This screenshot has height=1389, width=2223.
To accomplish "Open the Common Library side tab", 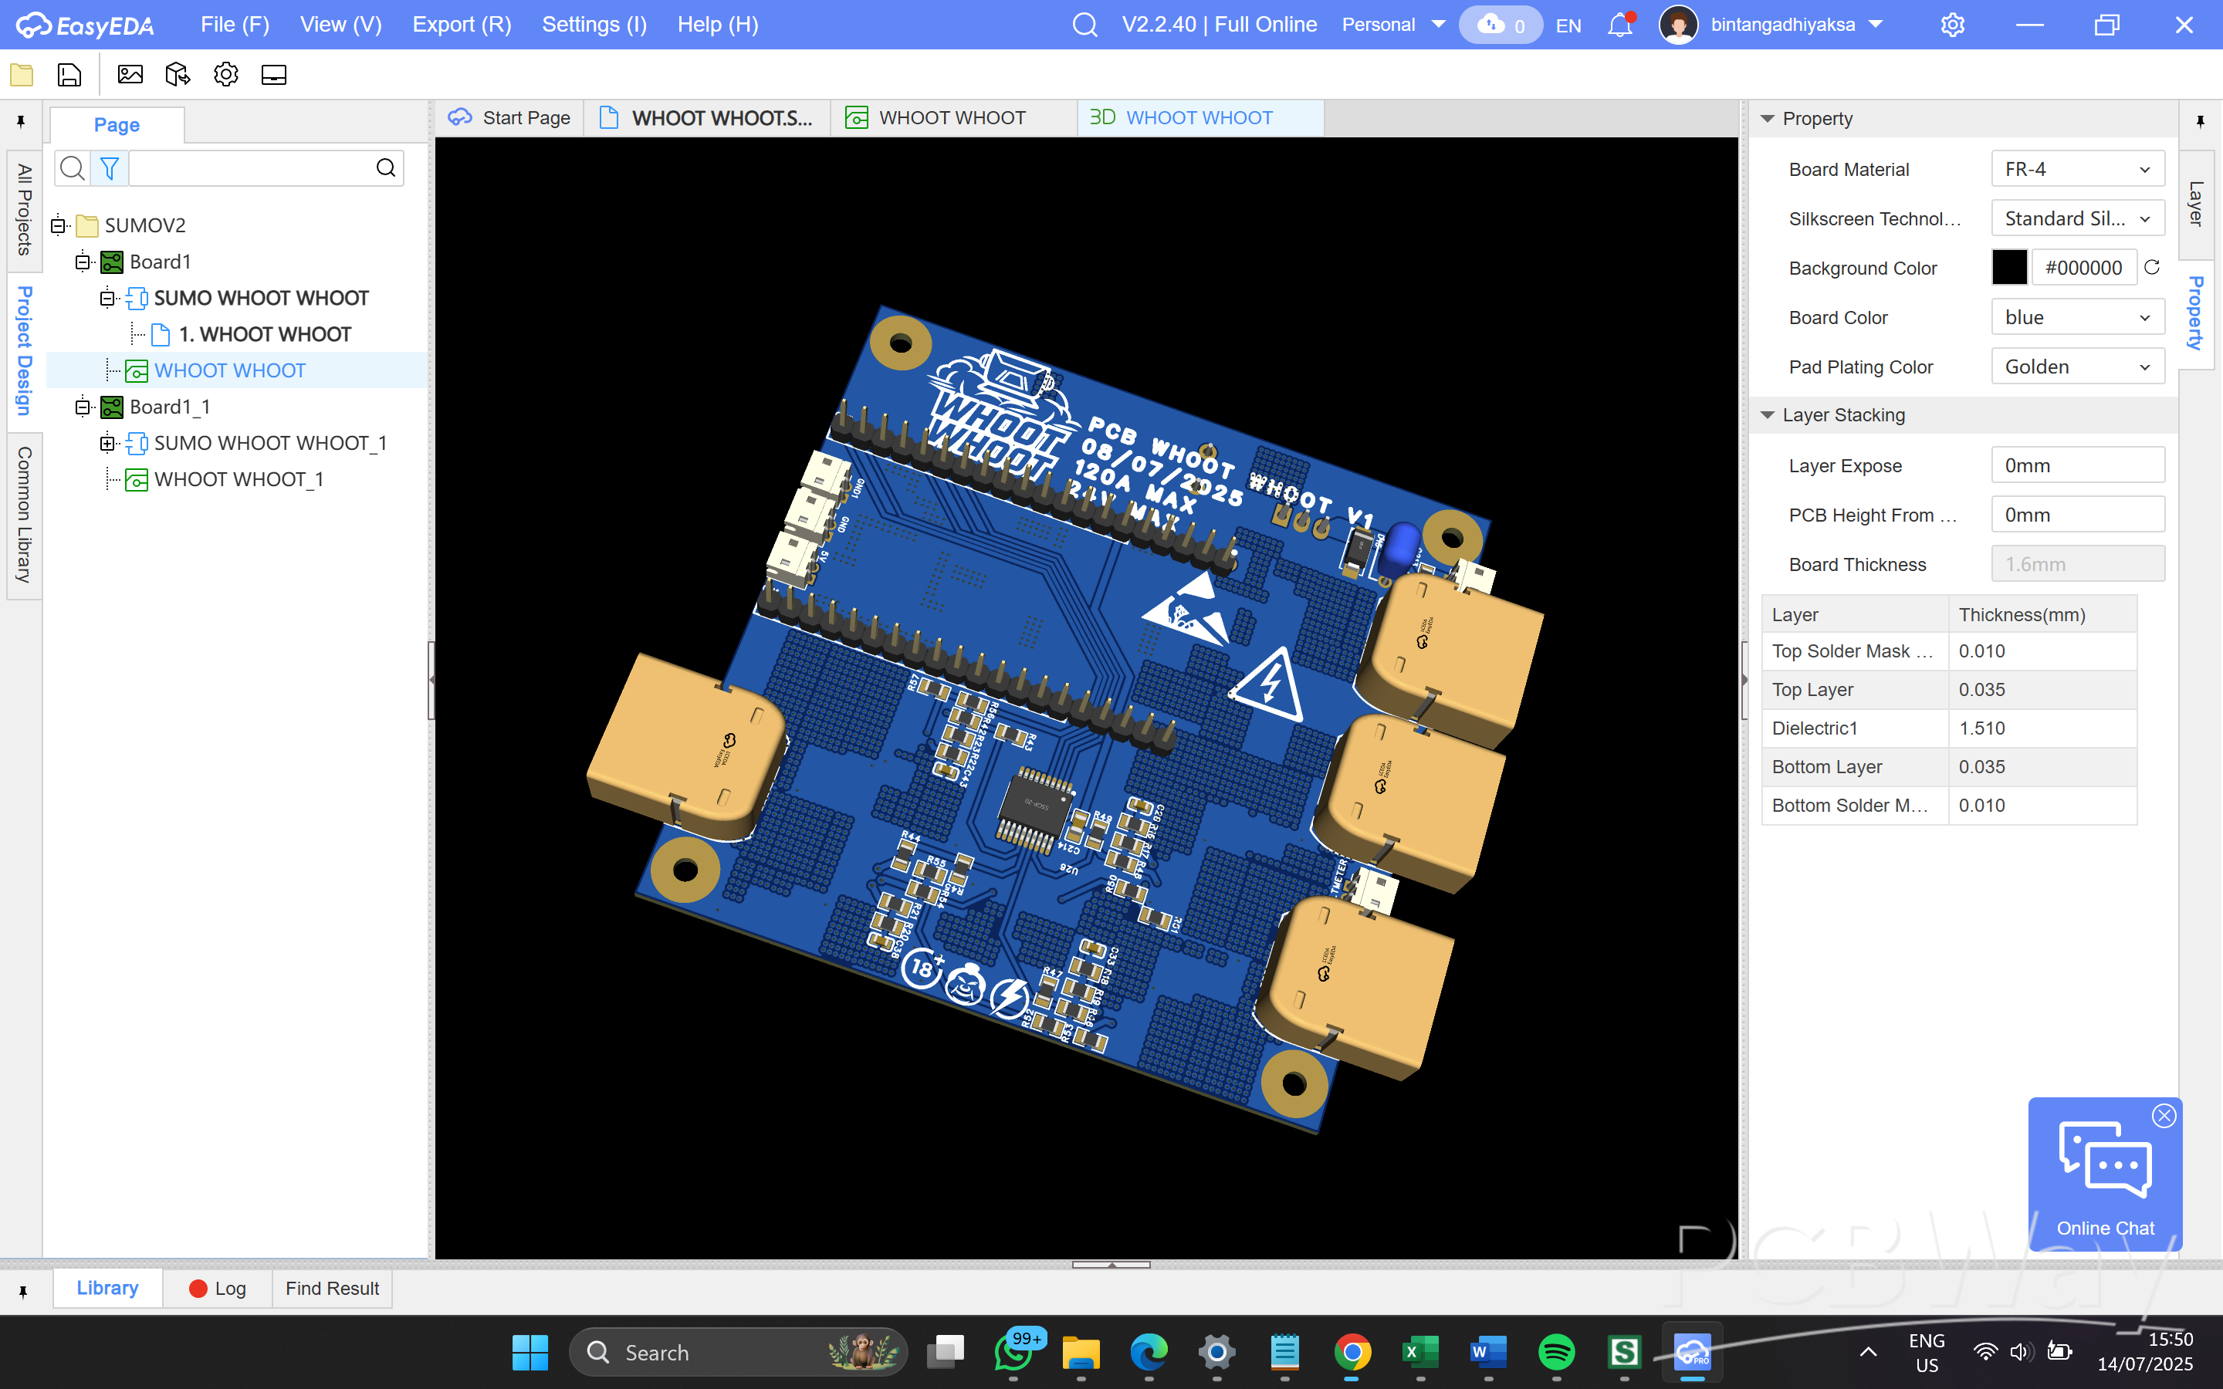I will click(x=24, y=515).
